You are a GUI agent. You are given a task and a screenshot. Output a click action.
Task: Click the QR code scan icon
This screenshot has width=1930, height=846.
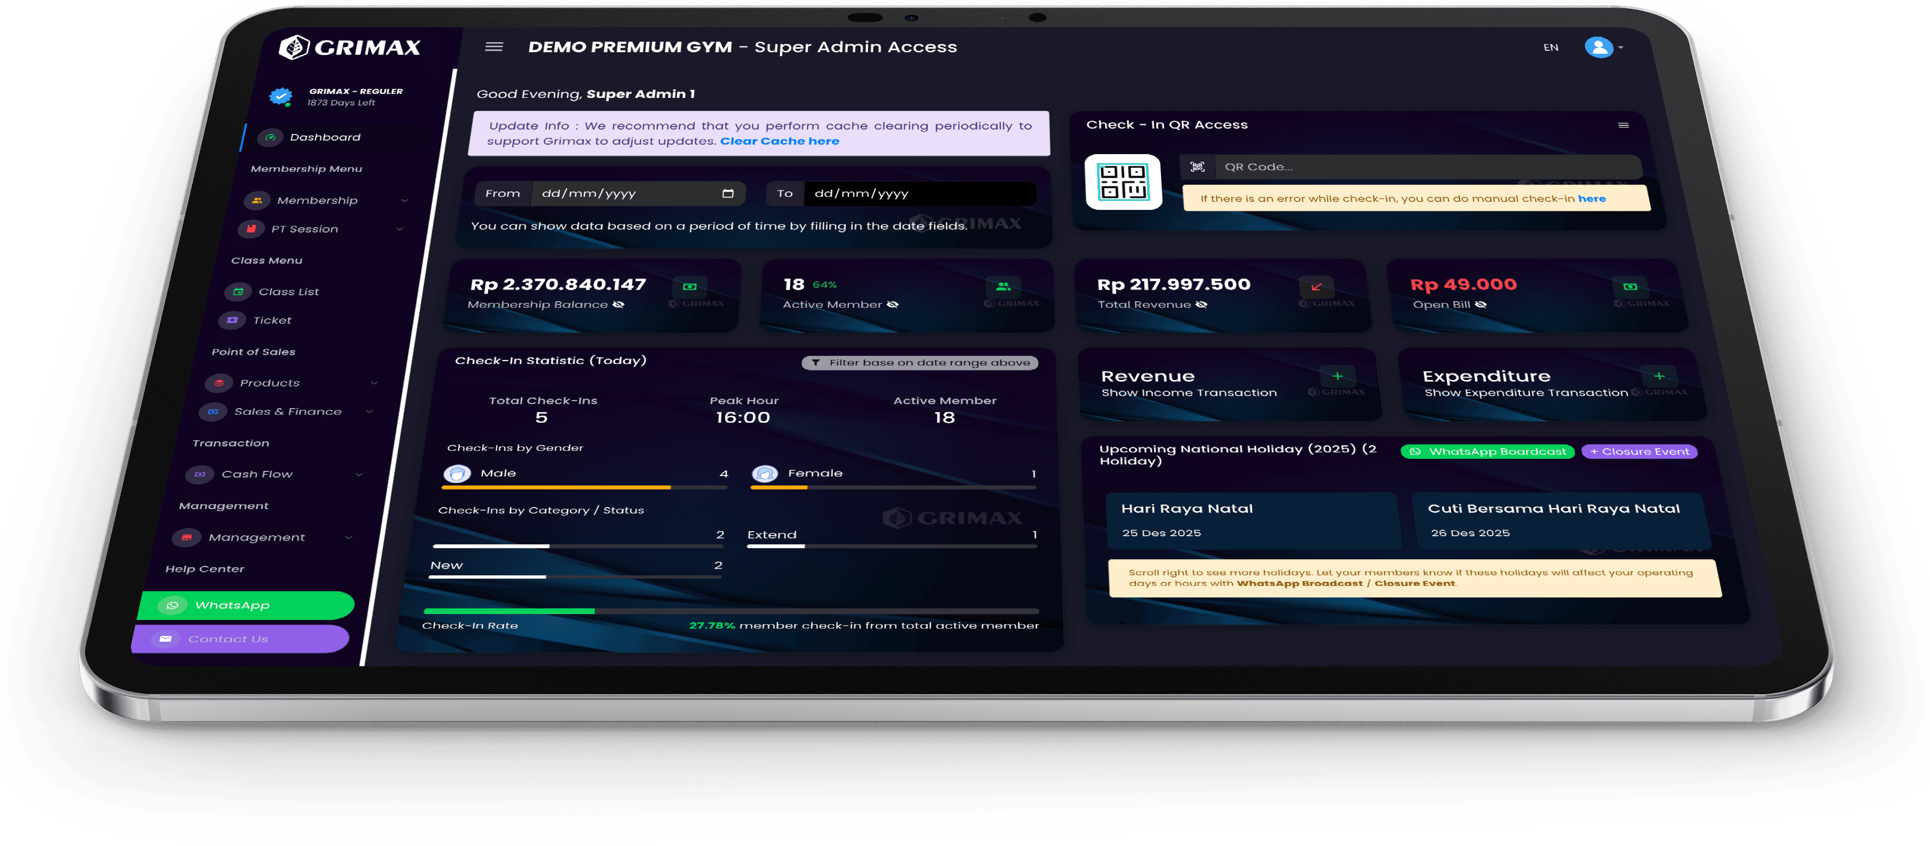(x=1197, y=167)
